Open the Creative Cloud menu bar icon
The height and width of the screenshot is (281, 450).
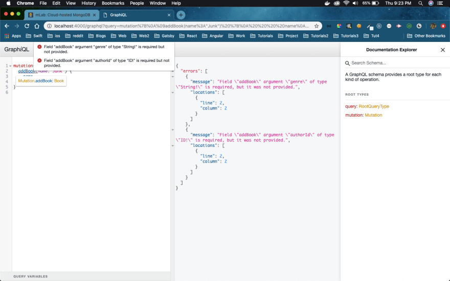coord(337,3)
